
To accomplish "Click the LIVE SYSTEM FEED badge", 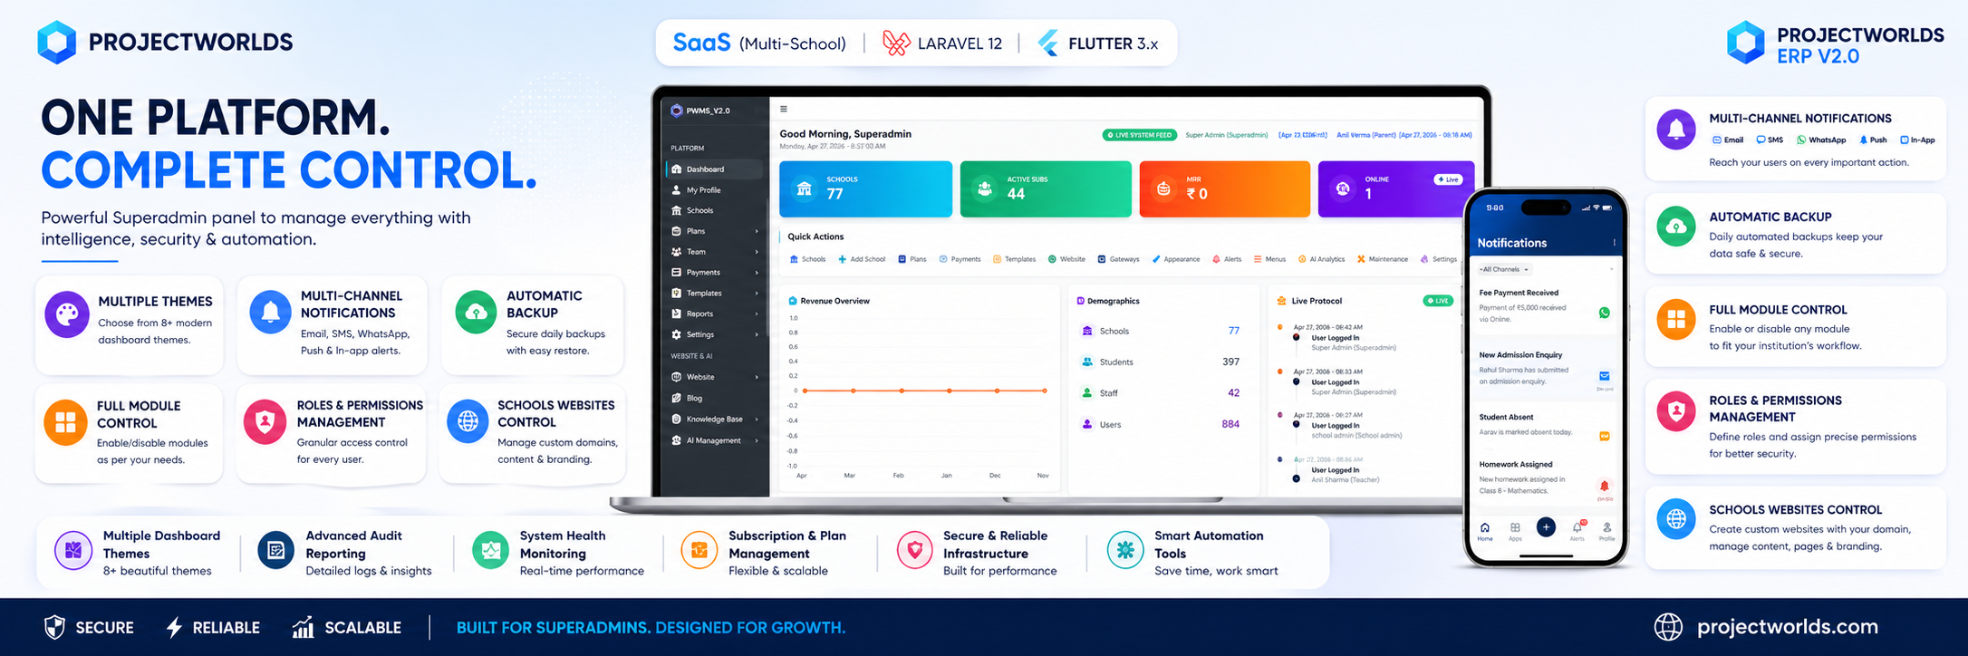I will click(1139, 135).
